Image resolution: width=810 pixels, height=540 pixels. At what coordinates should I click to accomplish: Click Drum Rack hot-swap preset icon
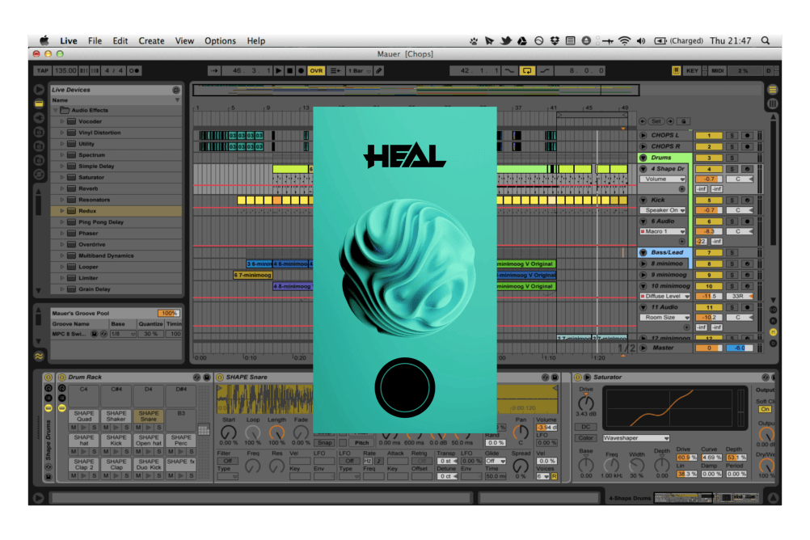point(196,378)
